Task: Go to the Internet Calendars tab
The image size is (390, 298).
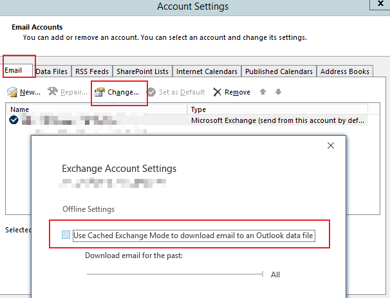Action: [207, 71]
